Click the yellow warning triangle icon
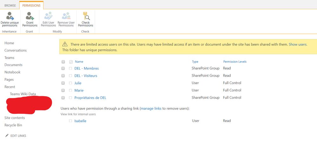 65,45
